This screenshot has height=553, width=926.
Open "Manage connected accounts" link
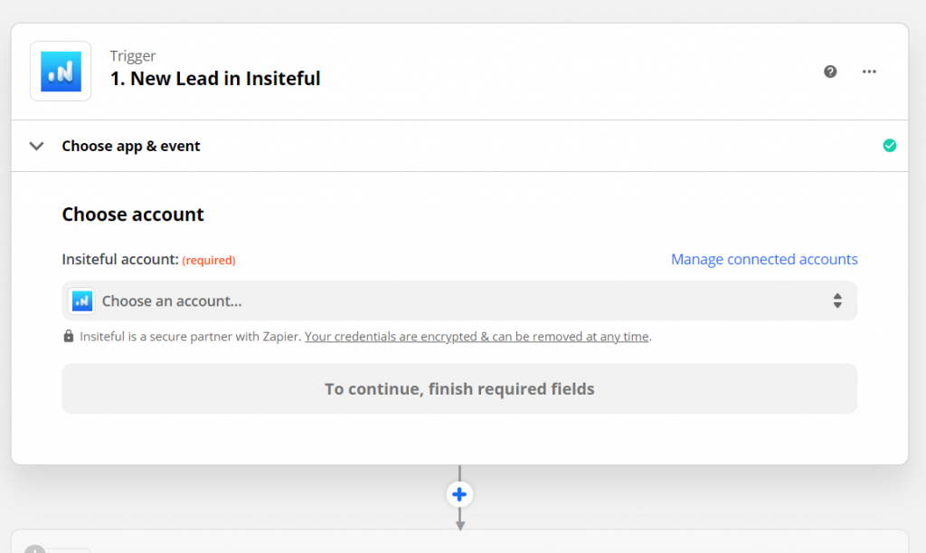click(764, 259)
